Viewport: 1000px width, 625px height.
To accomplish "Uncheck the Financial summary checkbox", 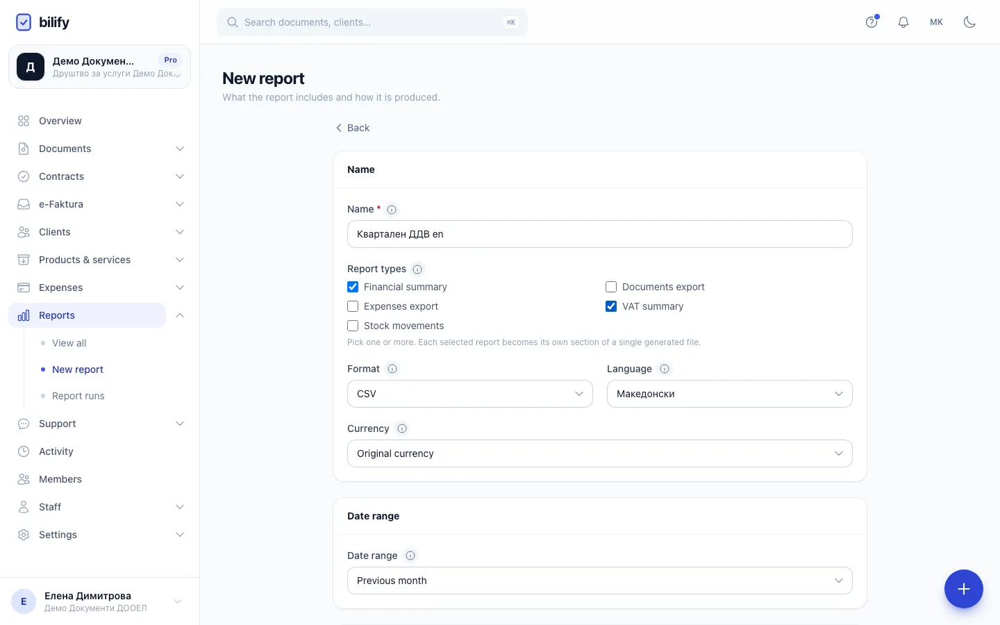I will [x=353, y=287].
